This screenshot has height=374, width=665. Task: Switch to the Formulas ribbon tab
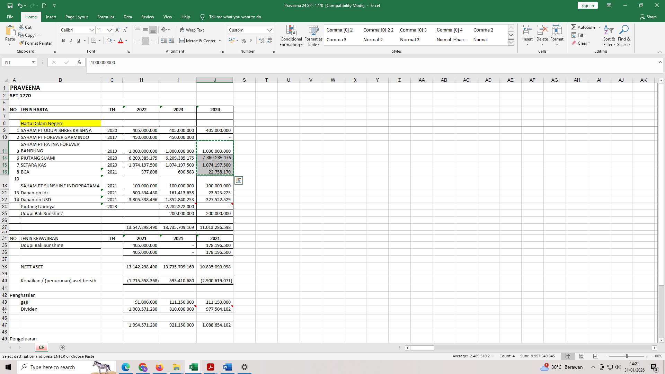pos(106,17)
